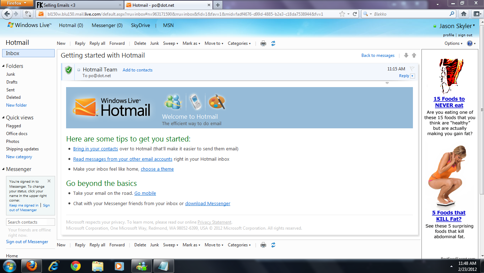Open Windows Live Messenger from taskbar

click(x=142, y=266)
